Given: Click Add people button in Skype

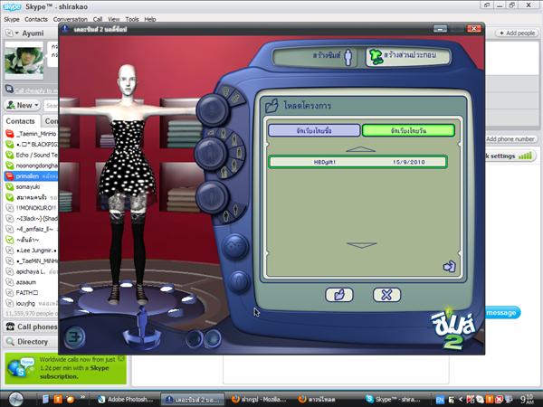Looking at the screenshot, I should pos(518,33).
